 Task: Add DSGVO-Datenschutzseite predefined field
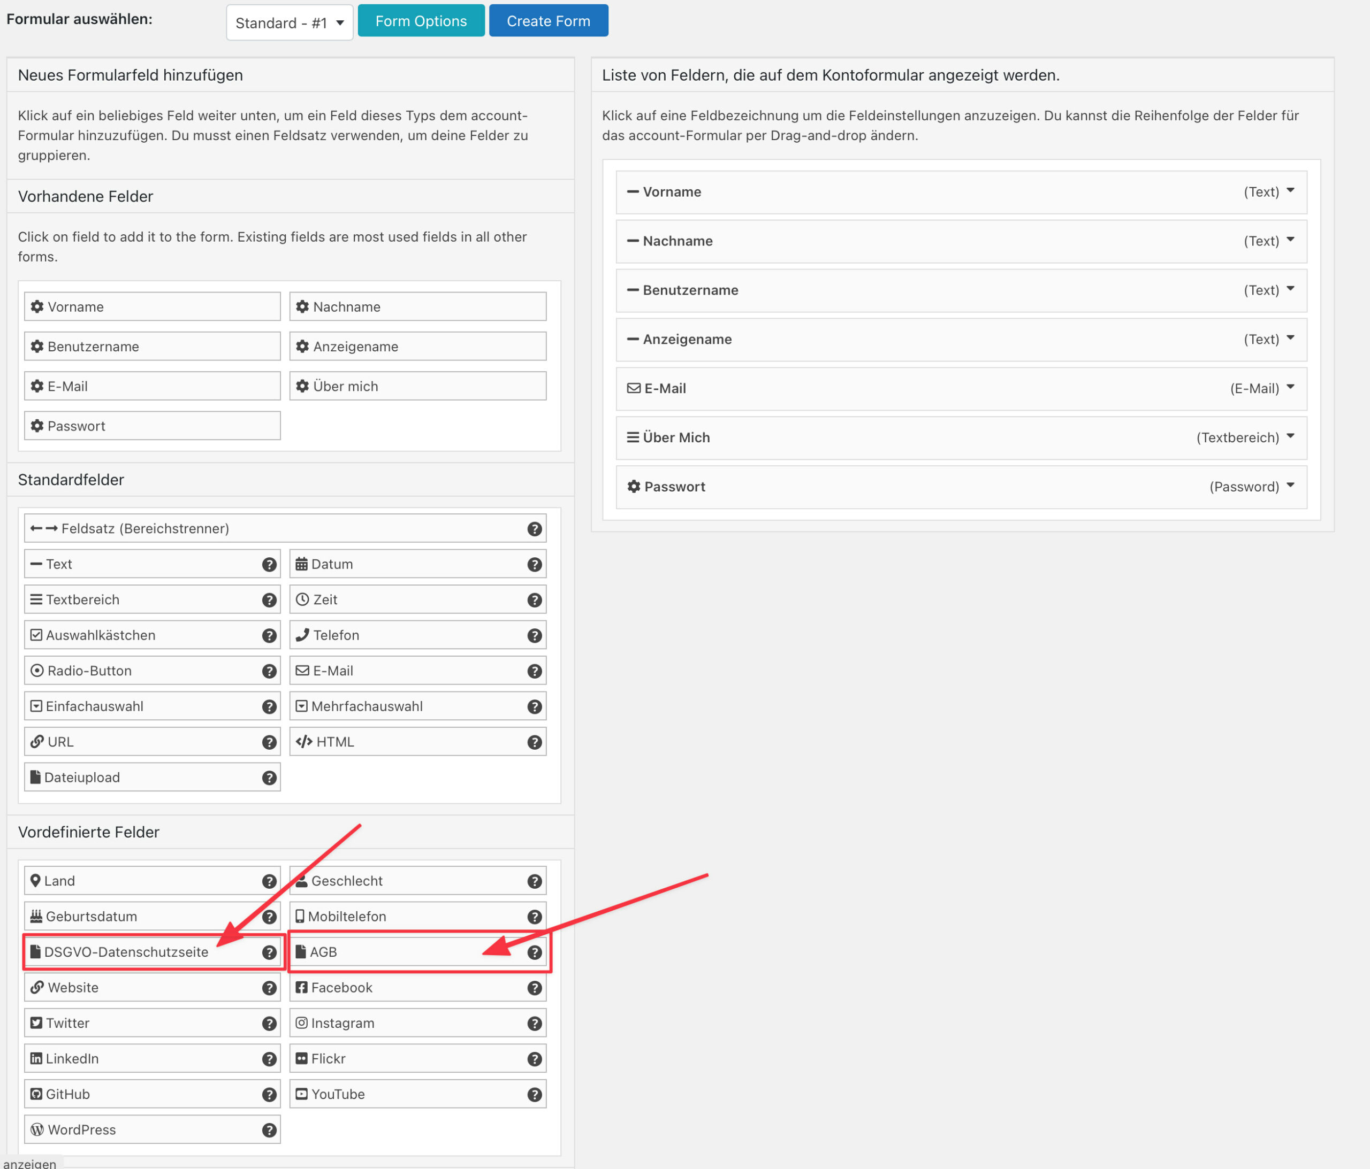coord(153,951)
